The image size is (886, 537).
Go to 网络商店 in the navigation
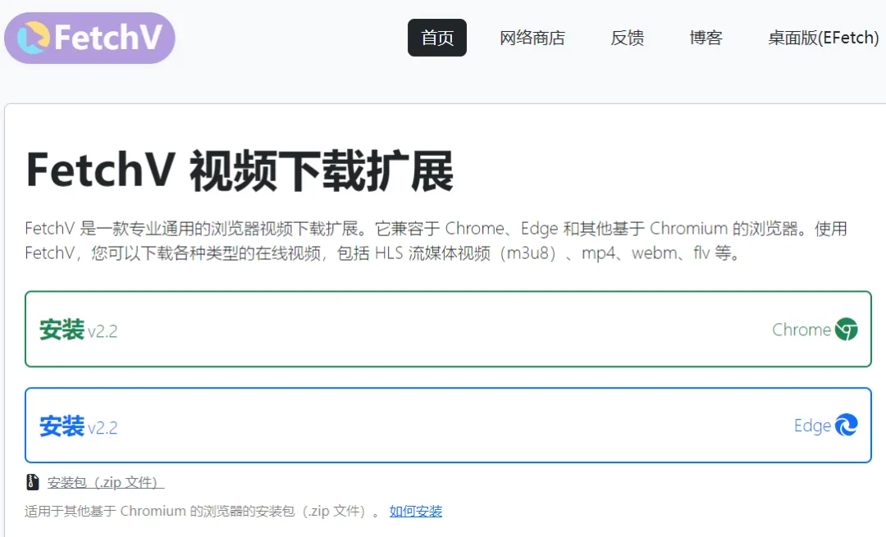pos(532,38)
